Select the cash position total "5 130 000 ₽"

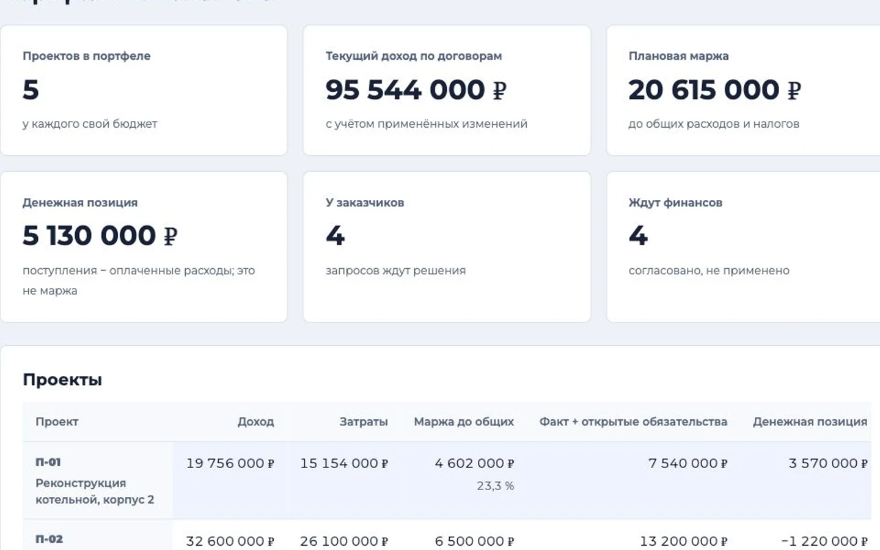100,236
